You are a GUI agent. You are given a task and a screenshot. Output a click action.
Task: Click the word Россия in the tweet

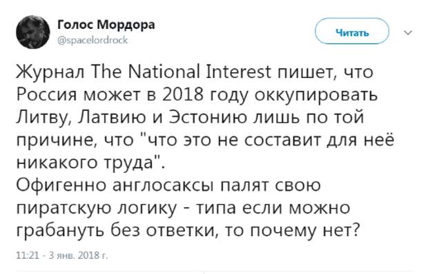47,95
